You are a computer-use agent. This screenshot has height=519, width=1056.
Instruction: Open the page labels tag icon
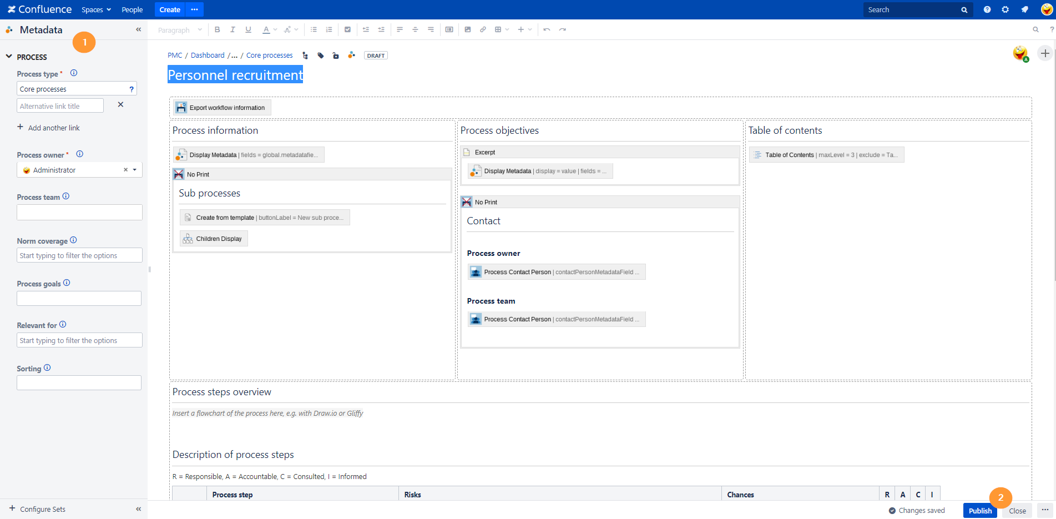point(321,56)
